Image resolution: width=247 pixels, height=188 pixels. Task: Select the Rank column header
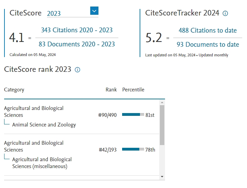coord(111,90)
